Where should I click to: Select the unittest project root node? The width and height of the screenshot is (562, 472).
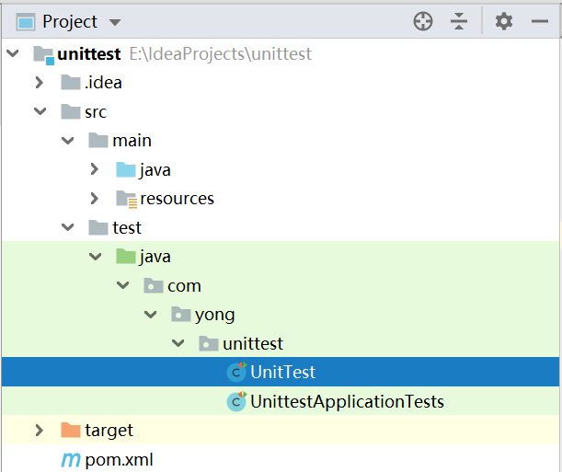(88, 54)
